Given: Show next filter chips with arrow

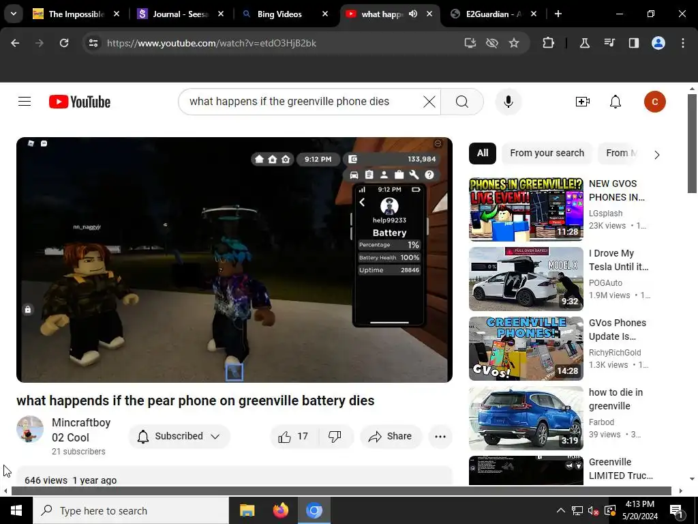Looking at the screenshot, I should (656, 155).
